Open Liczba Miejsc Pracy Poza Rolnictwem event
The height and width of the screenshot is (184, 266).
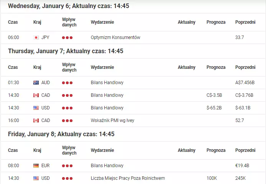[x=128, y=178]
